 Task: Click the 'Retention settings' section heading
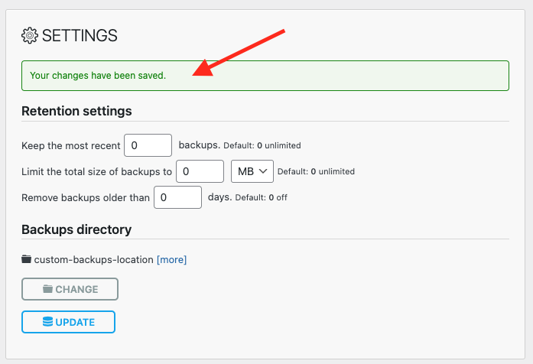pyautogui.click(x=76, y=111)
